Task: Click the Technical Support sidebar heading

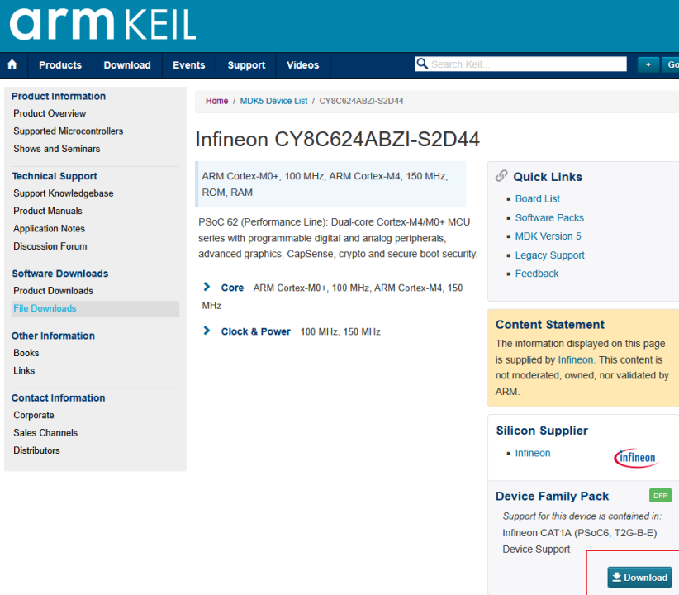Action: click(x=55, y=176)
